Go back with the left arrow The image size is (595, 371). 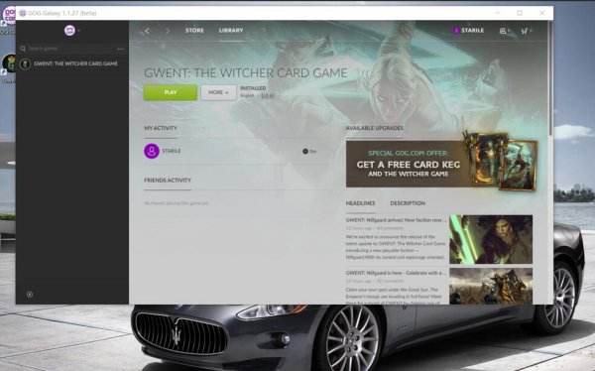coord(148,31)
